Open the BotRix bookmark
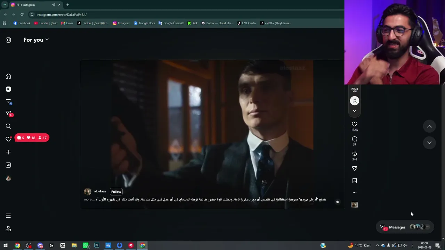445x250 pixels. point(218,23)
